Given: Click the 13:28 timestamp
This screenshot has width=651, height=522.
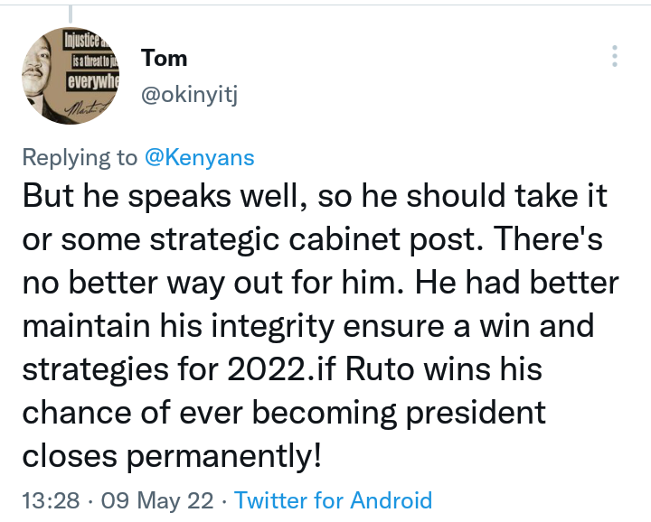Looking at the screenshot, I should [x=51, y=500].
